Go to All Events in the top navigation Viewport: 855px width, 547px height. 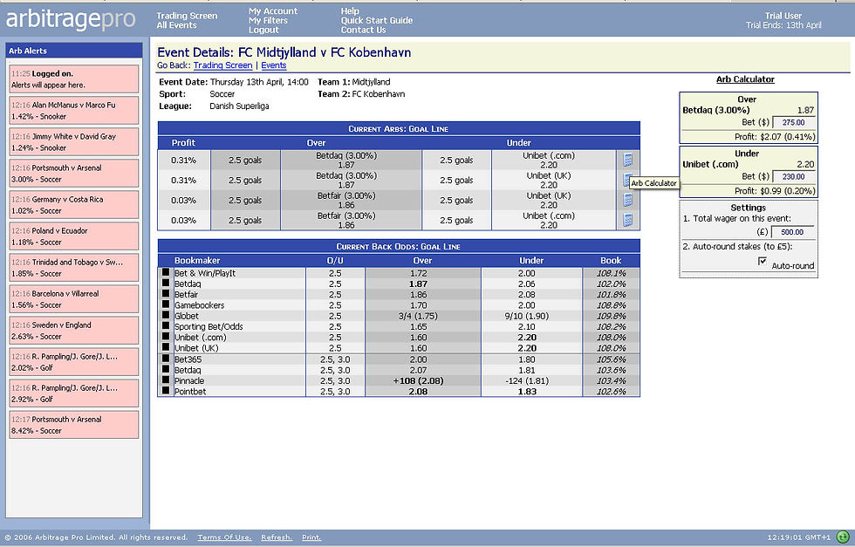[176, 25]
